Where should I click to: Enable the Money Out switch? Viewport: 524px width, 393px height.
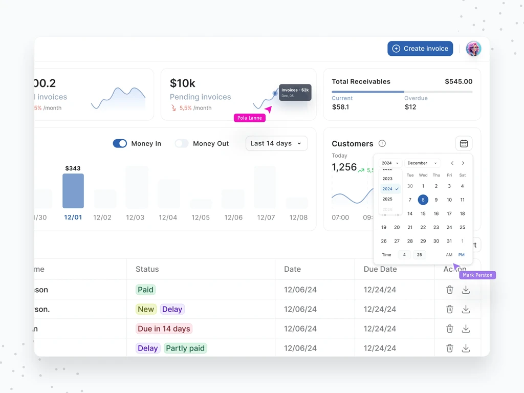(182, 143)
